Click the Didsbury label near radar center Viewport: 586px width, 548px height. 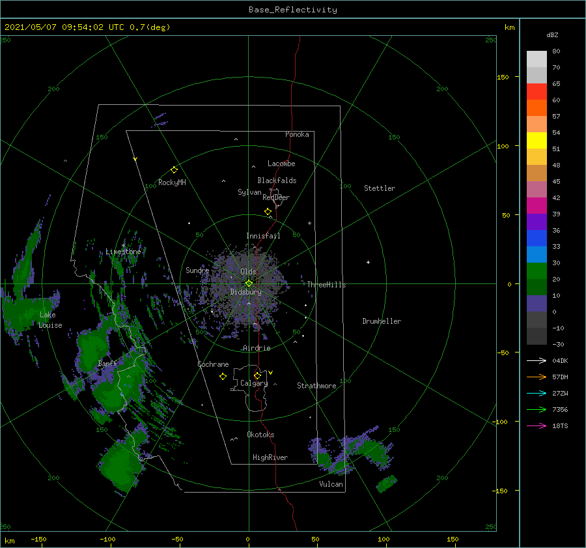click(245, 292)
